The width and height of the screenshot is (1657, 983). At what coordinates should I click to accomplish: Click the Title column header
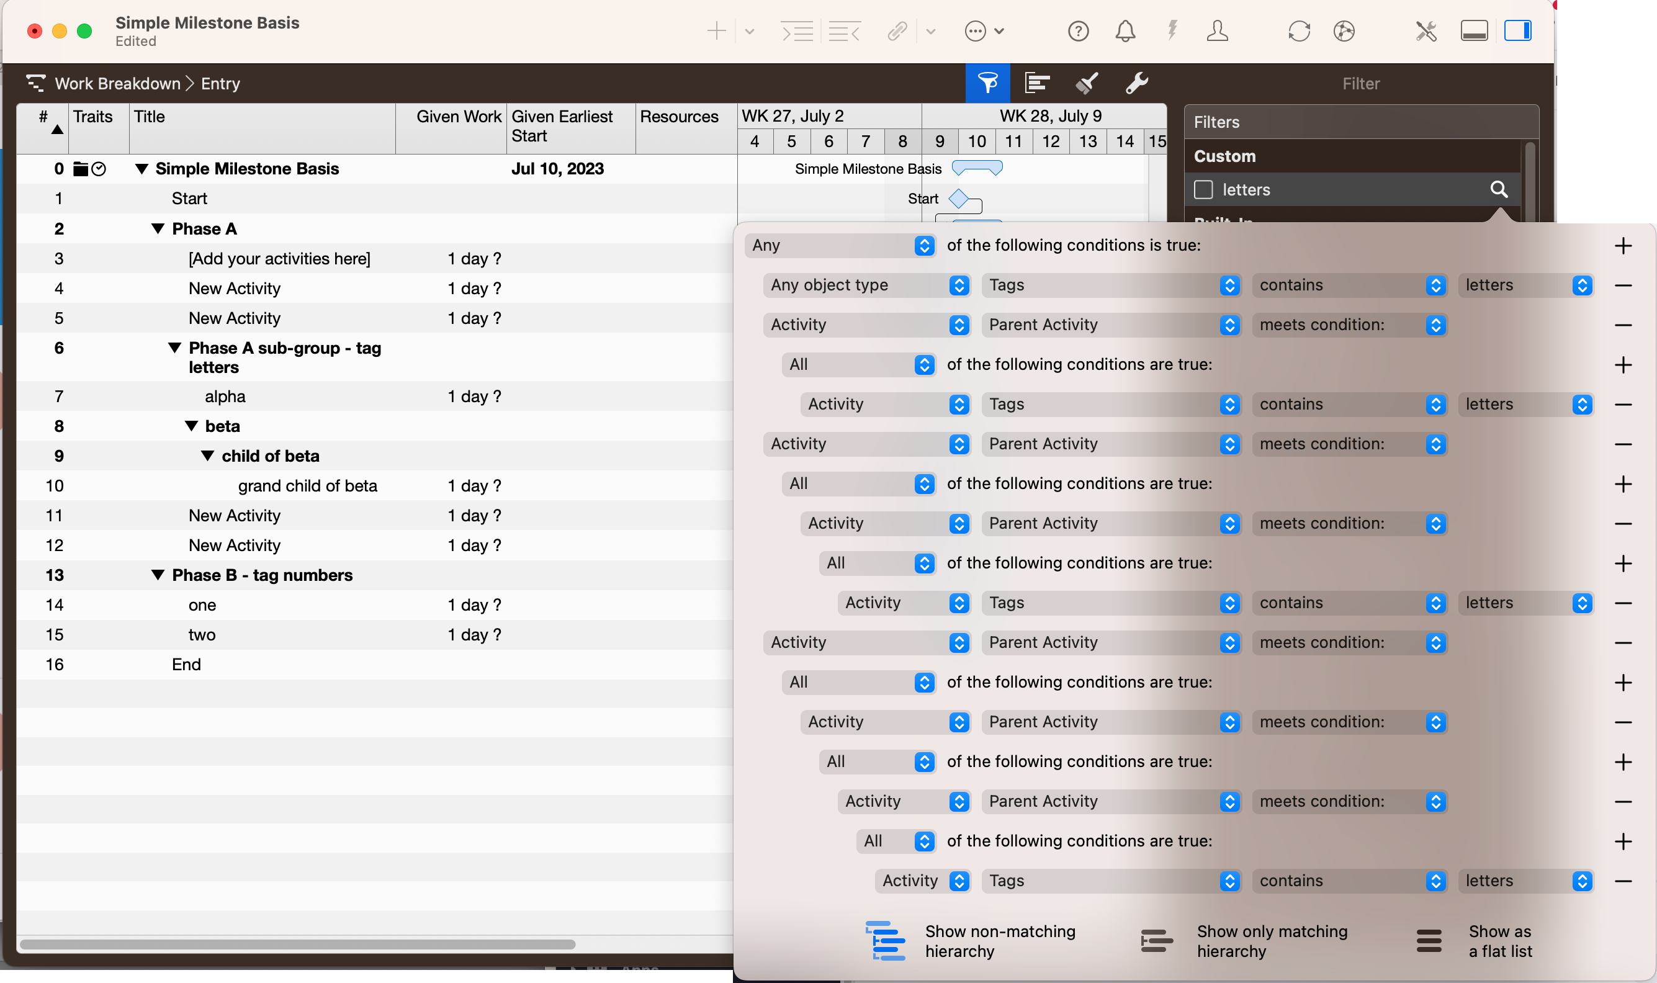point(263,128)
